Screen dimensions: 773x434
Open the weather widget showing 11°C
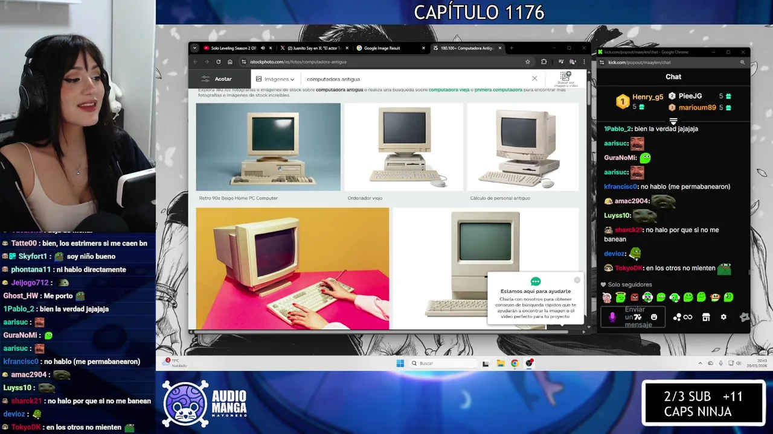[x=175, y=363]
